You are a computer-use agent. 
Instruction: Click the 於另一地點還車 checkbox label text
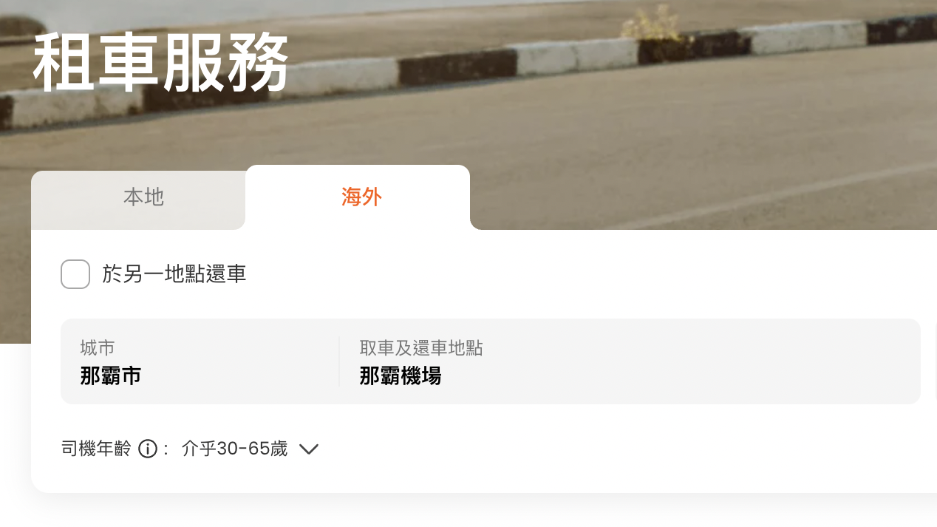(x=174, y=274)
